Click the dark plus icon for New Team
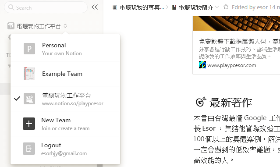280x167 pixels. coord(29,124)
